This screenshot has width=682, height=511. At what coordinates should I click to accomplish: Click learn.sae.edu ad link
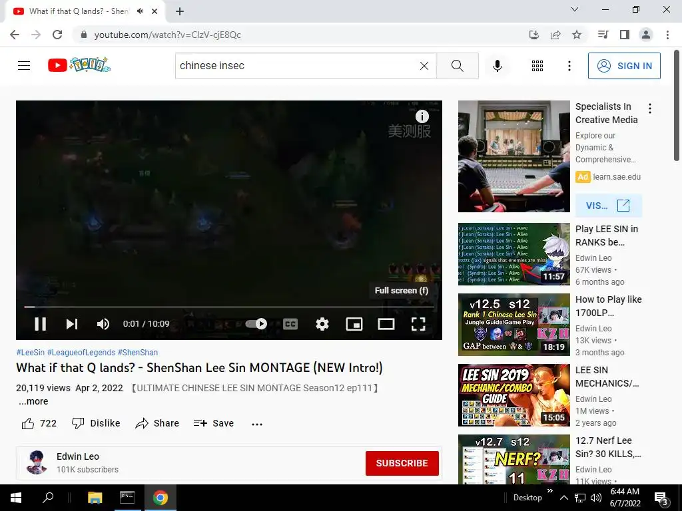(617, 177)
